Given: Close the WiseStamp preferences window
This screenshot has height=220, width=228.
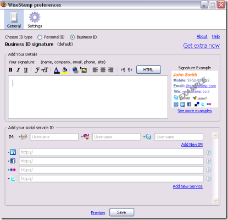Looking at the screenshot, I should (221, 4).
